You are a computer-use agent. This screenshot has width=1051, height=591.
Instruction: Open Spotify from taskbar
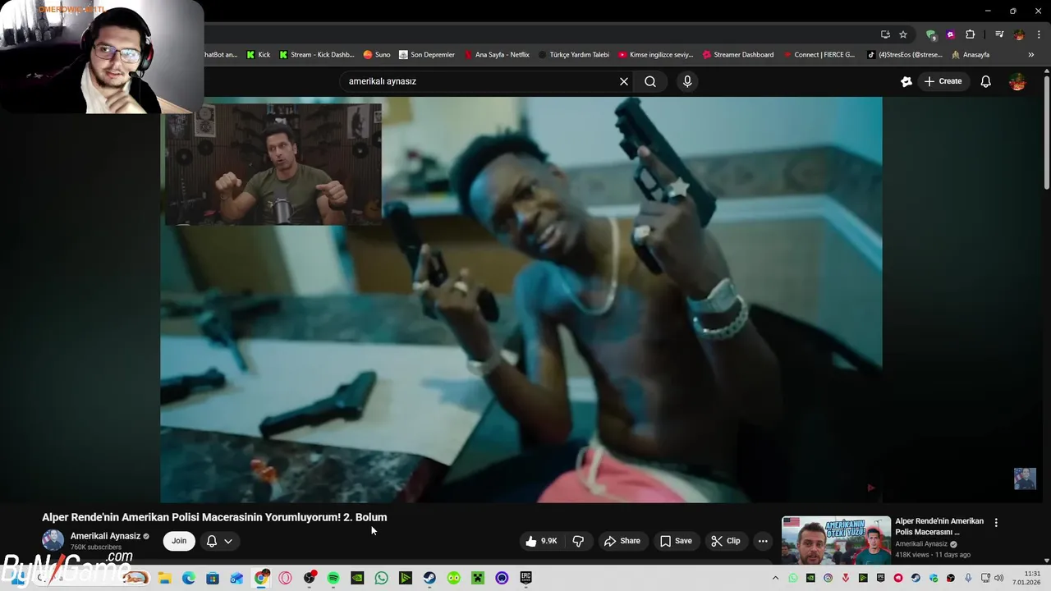pyautogui.click(x=333, y=578)
